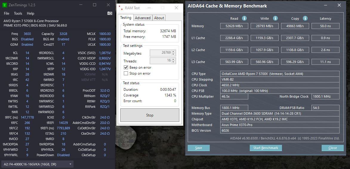Image resolution: width=350 pixels, height=169 pixels.
Task: Click Total memory 32674 MB value
Action: [168, 31]
